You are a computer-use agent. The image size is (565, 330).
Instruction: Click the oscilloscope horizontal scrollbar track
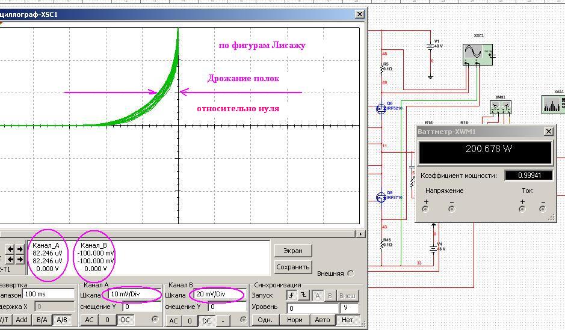[x=178, y=234]
